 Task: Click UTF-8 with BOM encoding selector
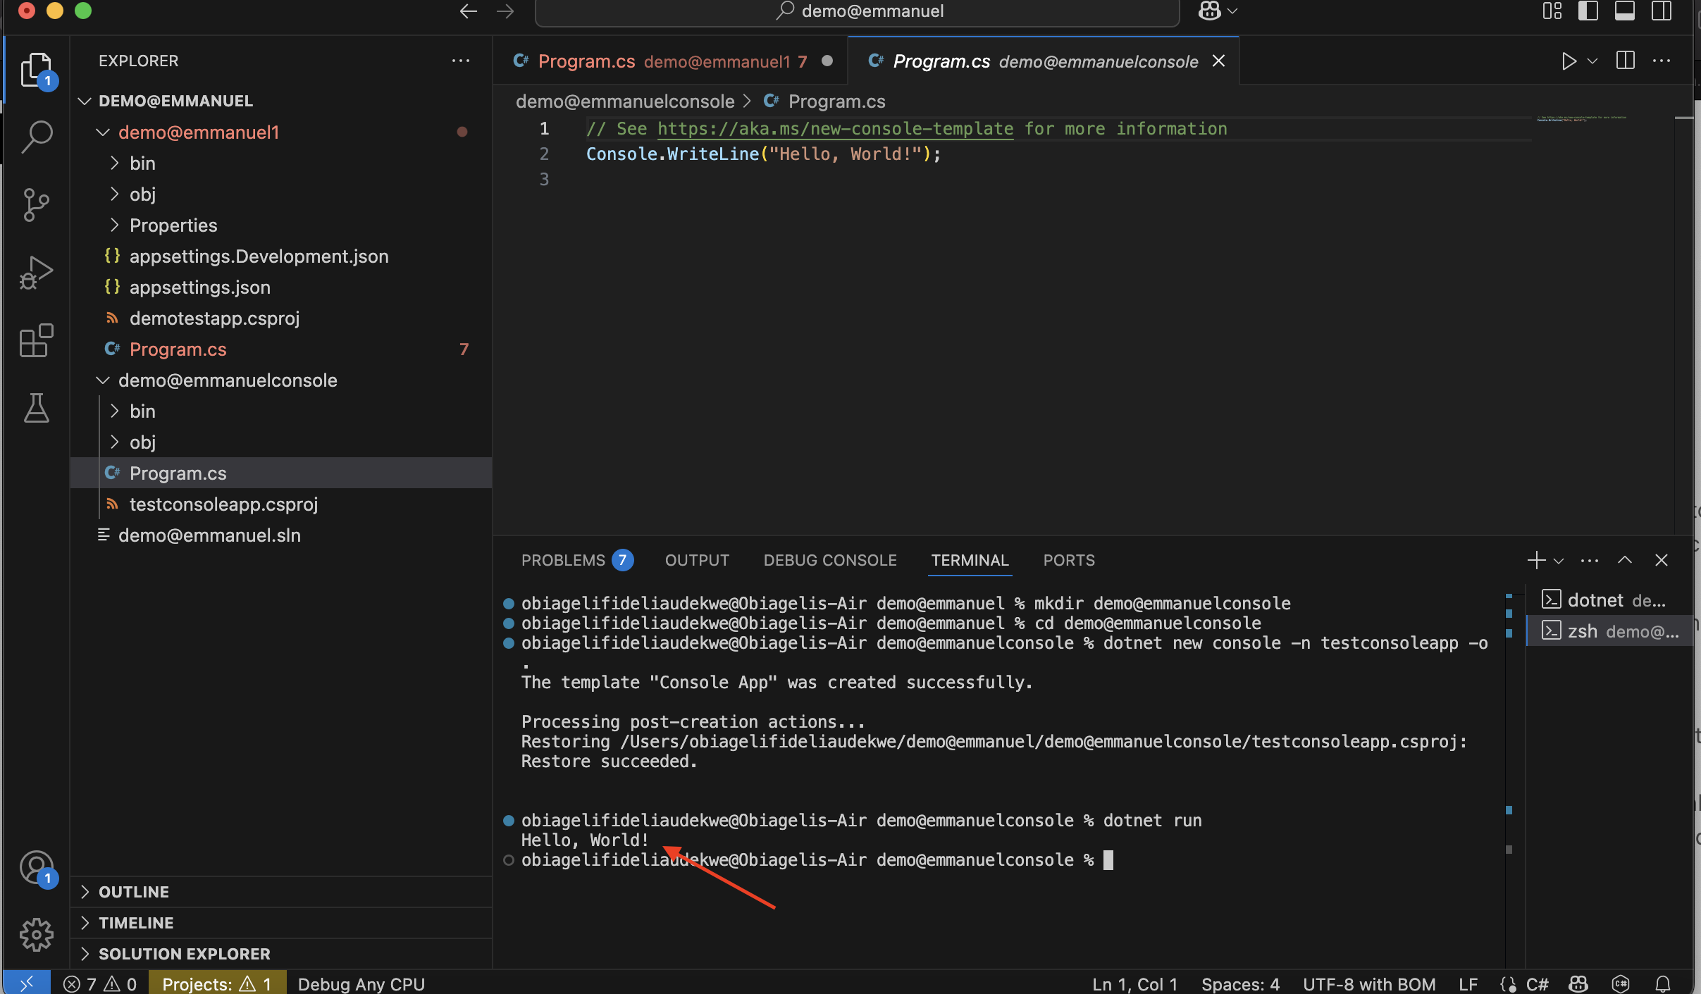[1368, 984]
